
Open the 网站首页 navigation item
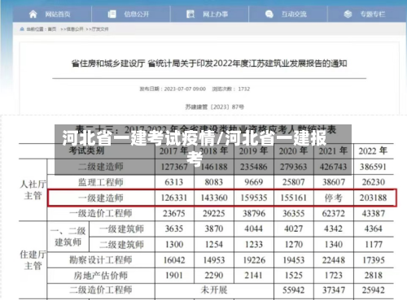click(x=58, y=14)
